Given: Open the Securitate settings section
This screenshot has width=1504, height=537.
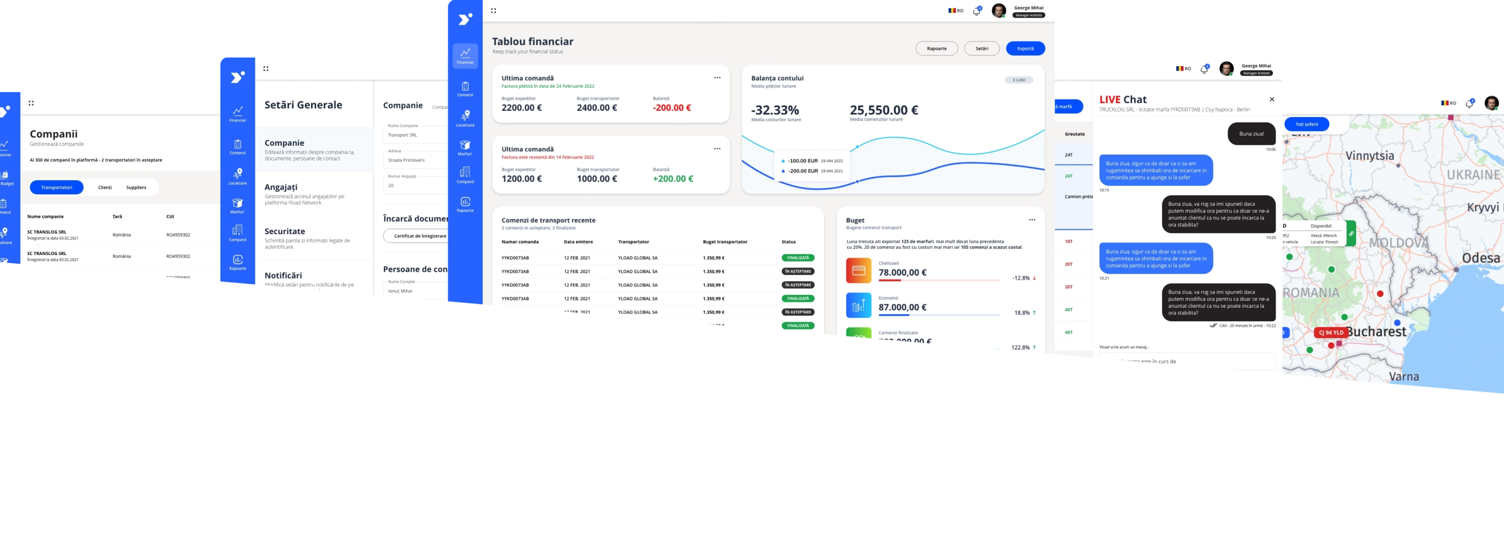Looking at the screenshot, I should click(285, 232).
